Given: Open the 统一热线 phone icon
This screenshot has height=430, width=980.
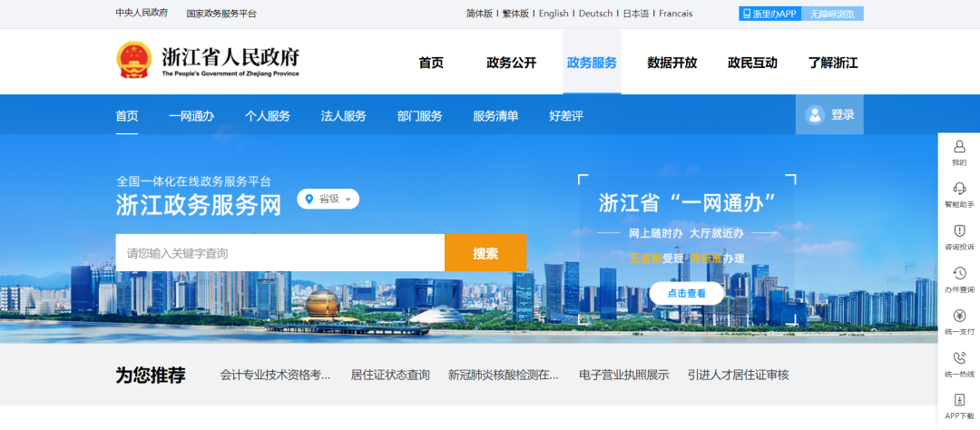Looking at the screenshot, I should [x=959, y=358].
